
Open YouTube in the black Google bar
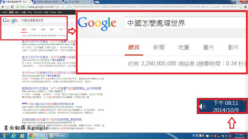pos(38,12)
